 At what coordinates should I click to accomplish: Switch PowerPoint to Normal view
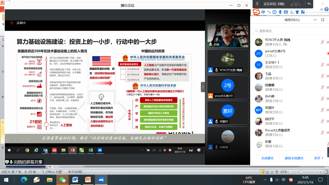(x=263, y=172)
